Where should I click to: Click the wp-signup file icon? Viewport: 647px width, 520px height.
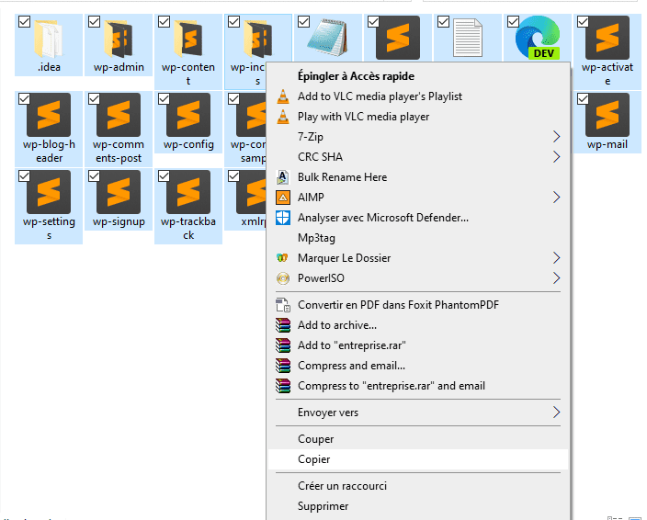(119, 192)
